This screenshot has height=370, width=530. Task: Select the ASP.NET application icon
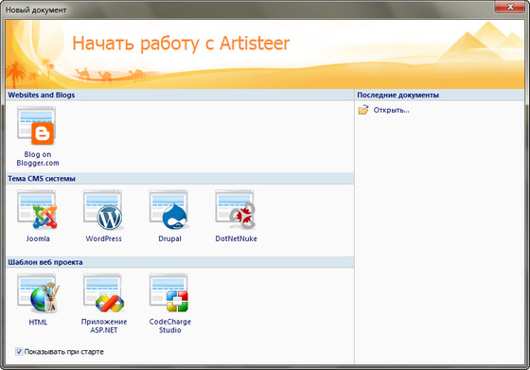coord(103,292)
